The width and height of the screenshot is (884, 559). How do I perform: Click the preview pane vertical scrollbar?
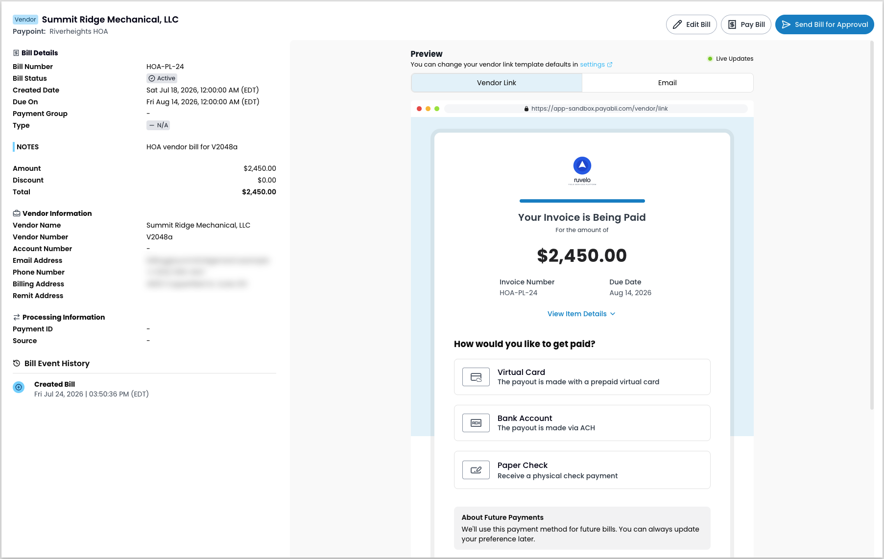[872, 225]
